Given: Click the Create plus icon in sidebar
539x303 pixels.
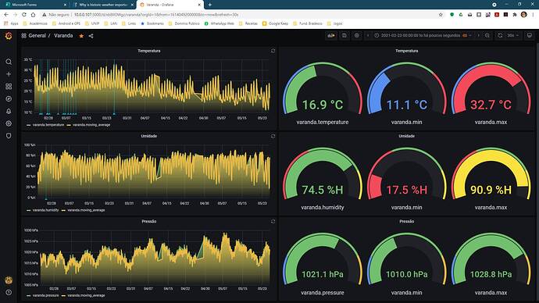Looking at the screenshot, I should click(x=9, y=74).
